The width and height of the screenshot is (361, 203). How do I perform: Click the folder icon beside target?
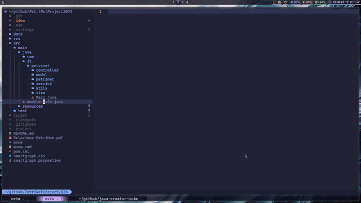coord(10,115)
